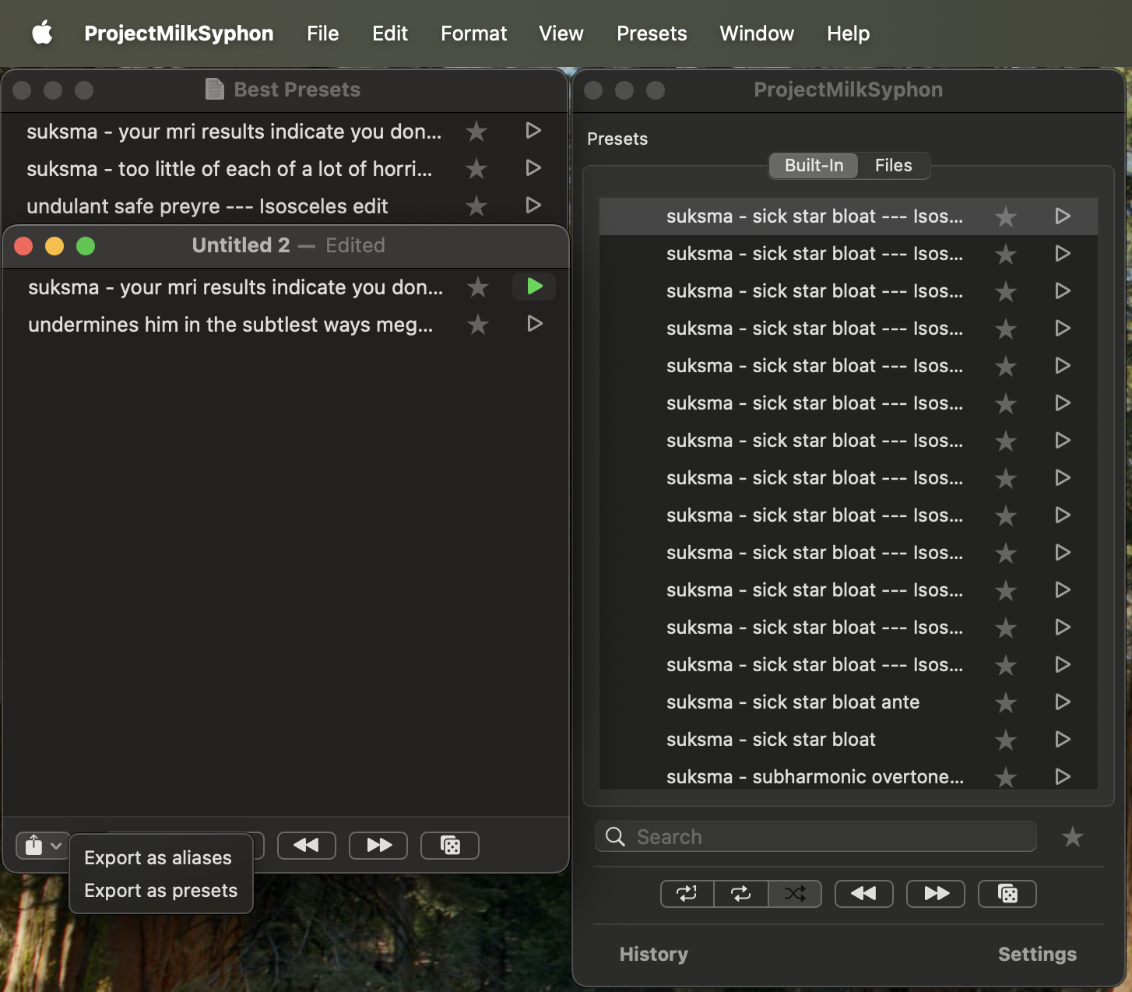
Task: Toggle shuffle mode button
Action: (795, 894)
